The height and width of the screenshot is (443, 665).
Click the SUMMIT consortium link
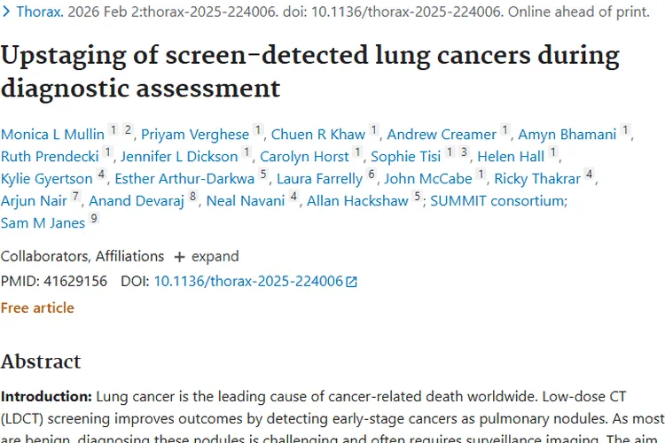point(497,201)
